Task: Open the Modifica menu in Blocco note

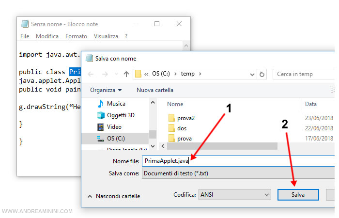Action: (47, 36)
